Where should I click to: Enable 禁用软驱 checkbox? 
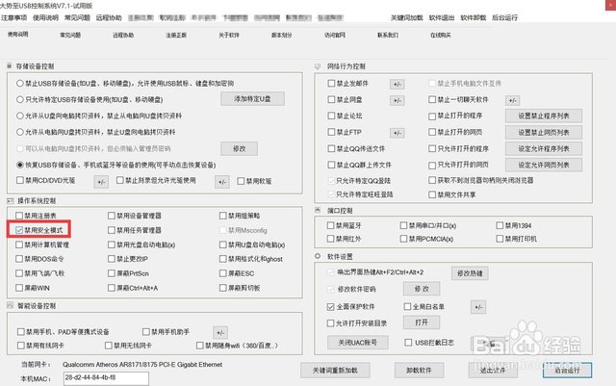[x=241, y=181]
